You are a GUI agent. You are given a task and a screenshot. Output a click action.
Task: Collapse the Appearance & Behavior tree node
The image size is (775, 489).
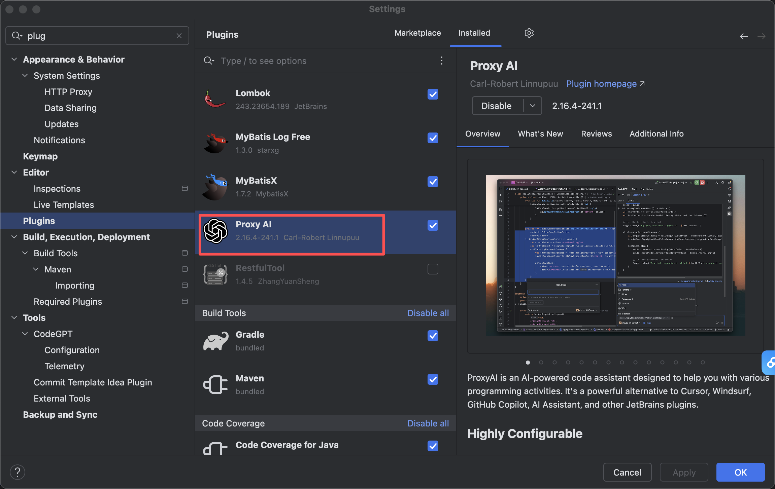coord(14,60)
